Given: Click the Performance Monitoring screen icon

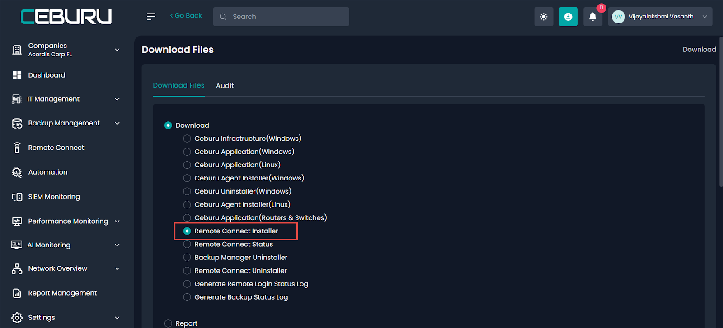Looking at the screenshot, I should click(17, 221).
